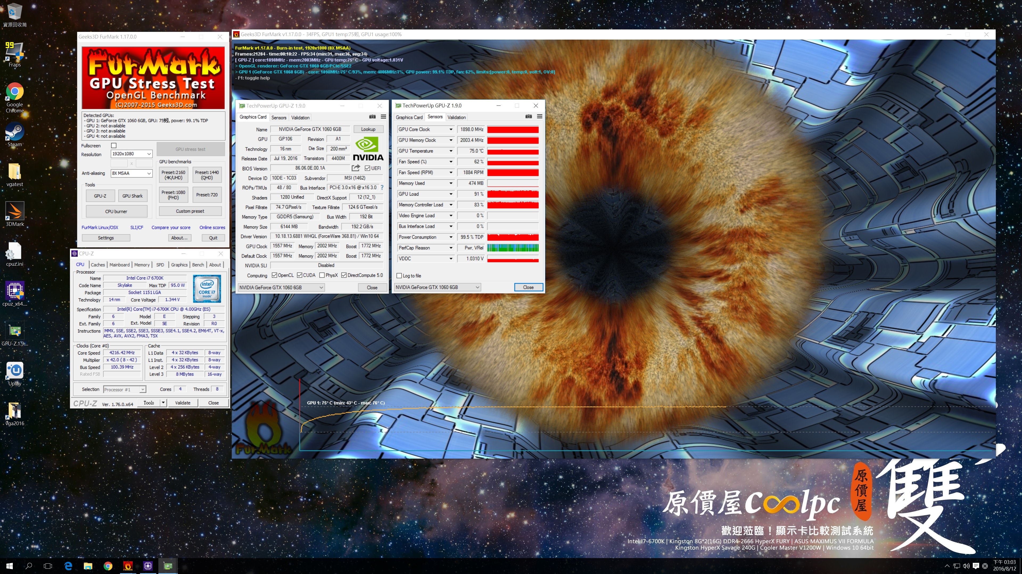The height and width of the screenshot is (574, 1022).
Task: Click the CPU burner button in FurMark
Action: (116, 212)
